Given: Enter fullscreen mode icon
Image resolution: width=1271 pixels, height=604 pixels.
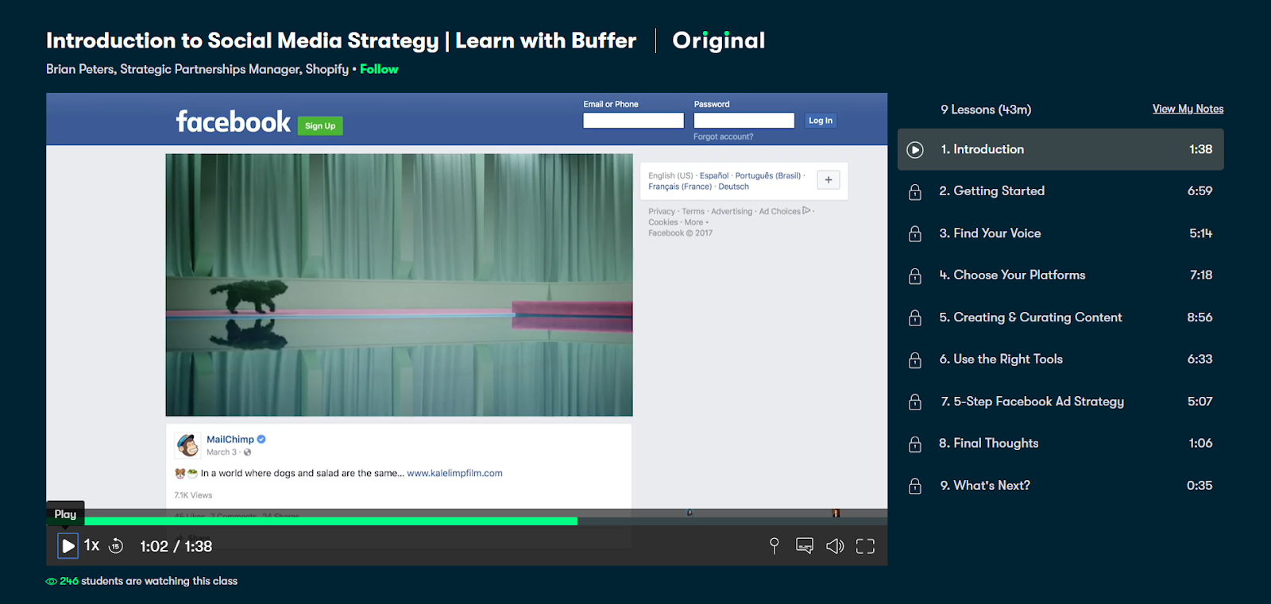Looking at the screenshot, I should pos(865,546).
